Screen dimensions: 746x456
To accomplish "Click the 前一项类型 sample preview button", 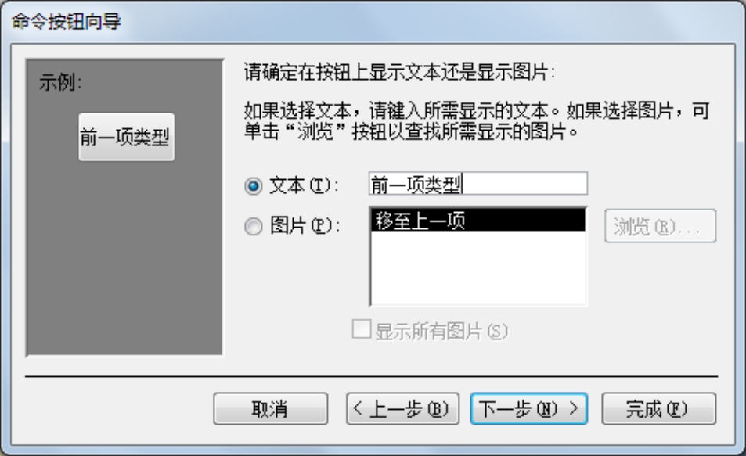I will pos(126,137).
